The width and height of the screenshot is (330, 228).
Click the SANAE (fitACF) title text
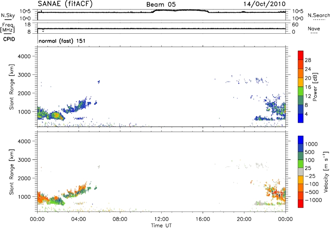click(65, 4)
